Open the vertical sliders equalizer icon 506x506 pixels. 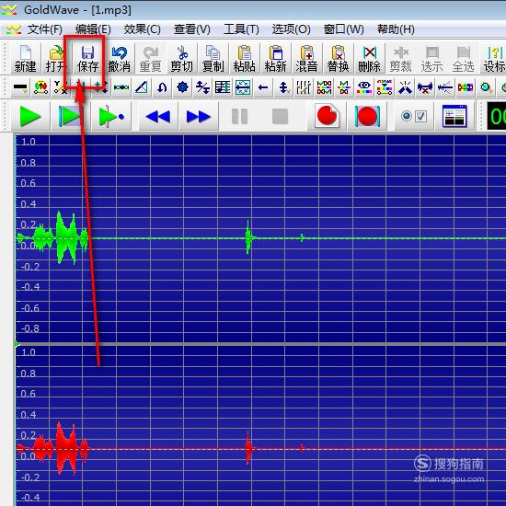[304, 87]
